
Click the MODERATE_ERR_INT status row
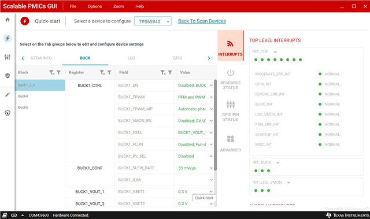click(298, 74)
